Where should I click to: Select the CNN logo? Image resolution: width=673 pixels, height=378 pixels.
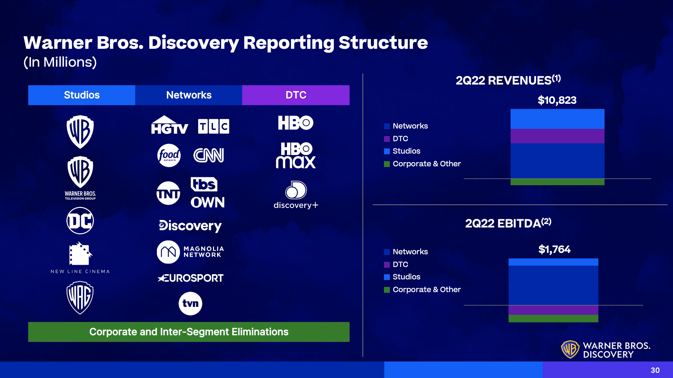click(209, 155)
